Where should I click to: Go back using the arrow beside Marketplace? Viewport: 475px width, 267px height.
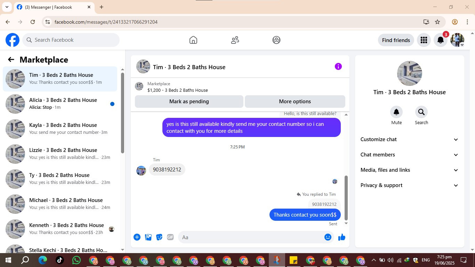[11, 59]
